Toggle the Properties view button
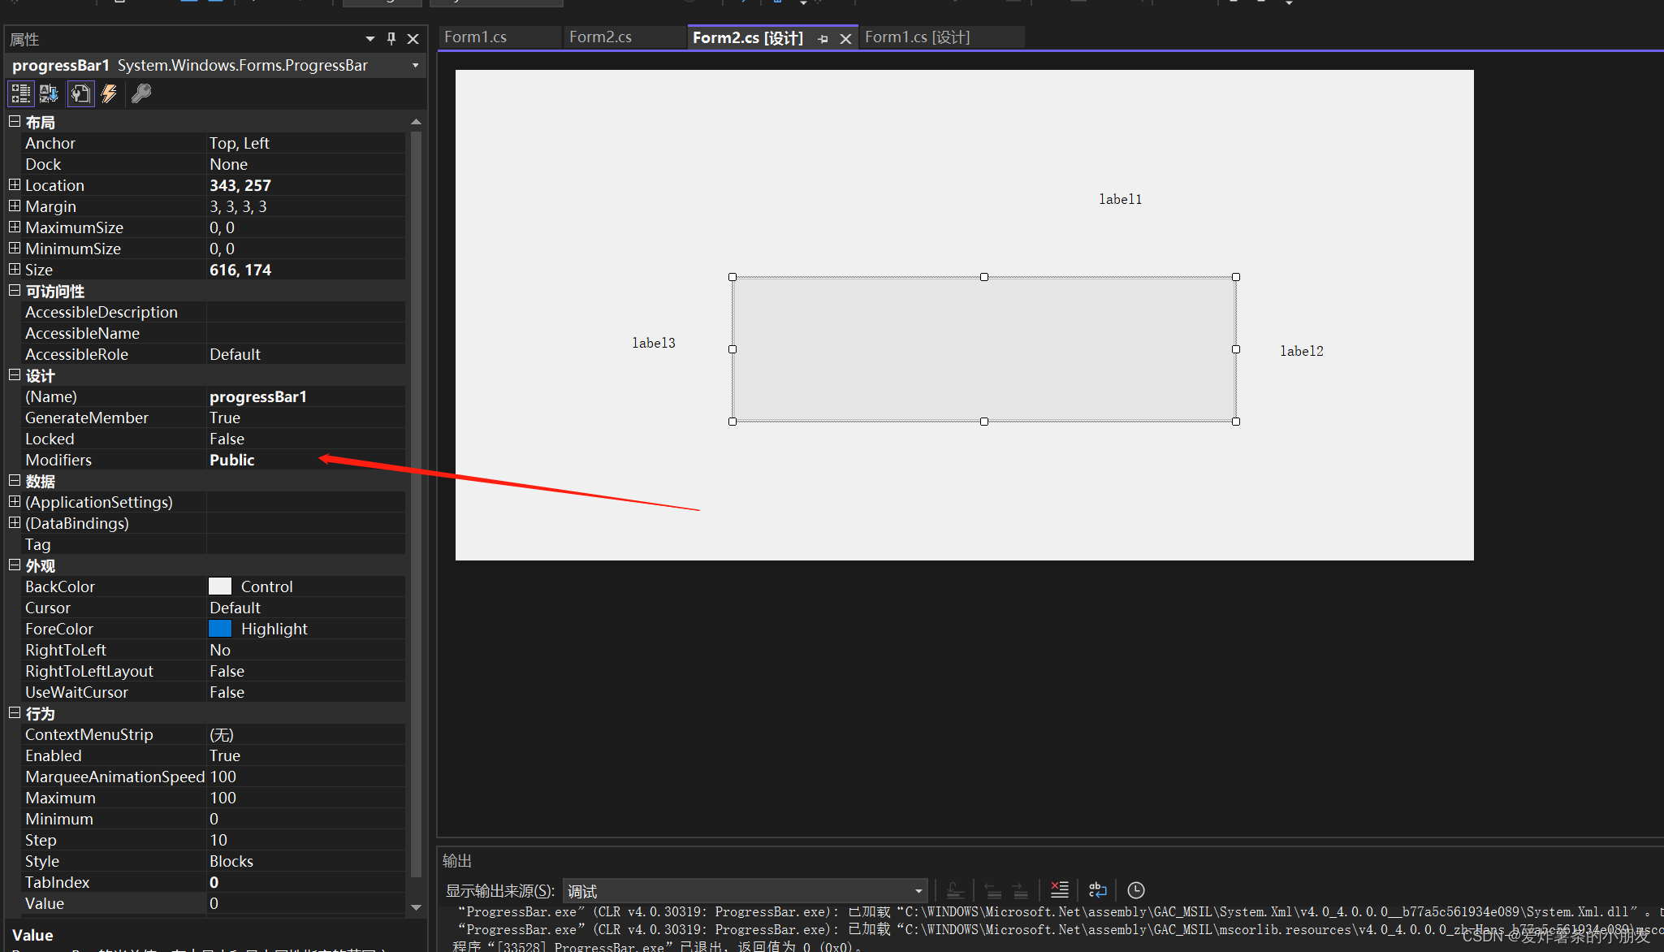 tap(80, 94)
